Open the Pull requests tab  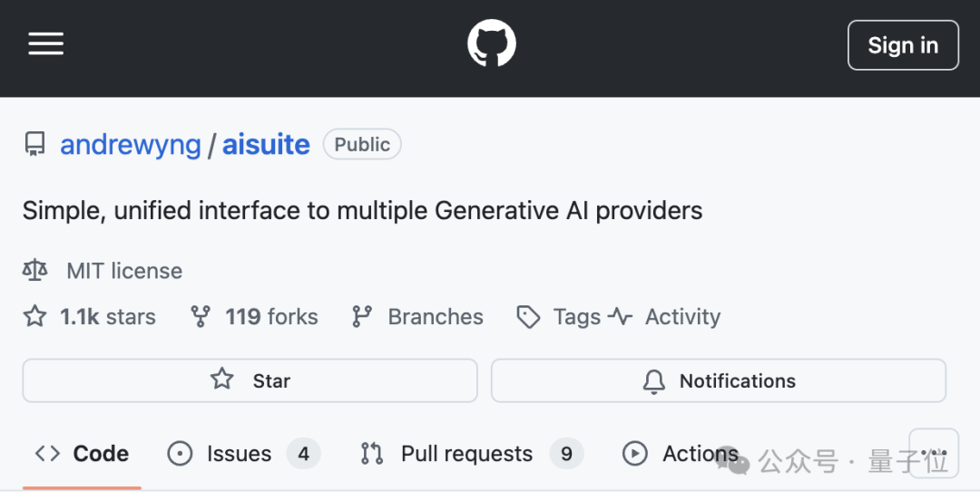(x=466, y=454)
